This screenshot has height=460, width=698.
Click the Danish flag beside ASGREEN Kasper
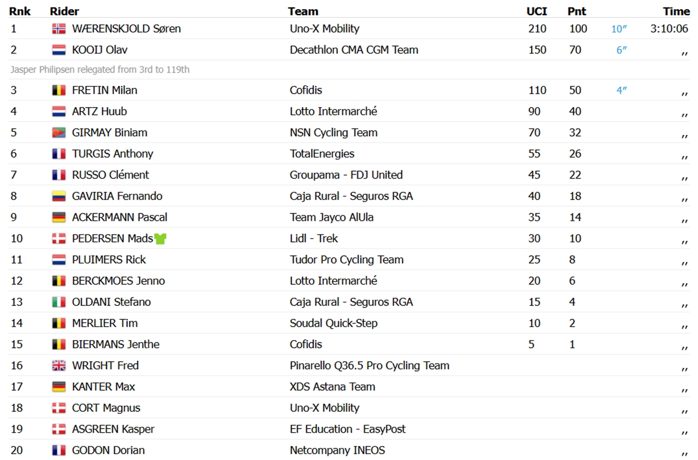[x=59, y=429]
